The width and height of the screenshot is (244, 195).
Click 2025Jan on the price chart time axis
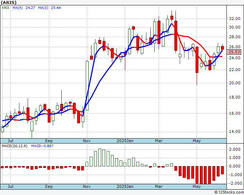pos(125,141)
